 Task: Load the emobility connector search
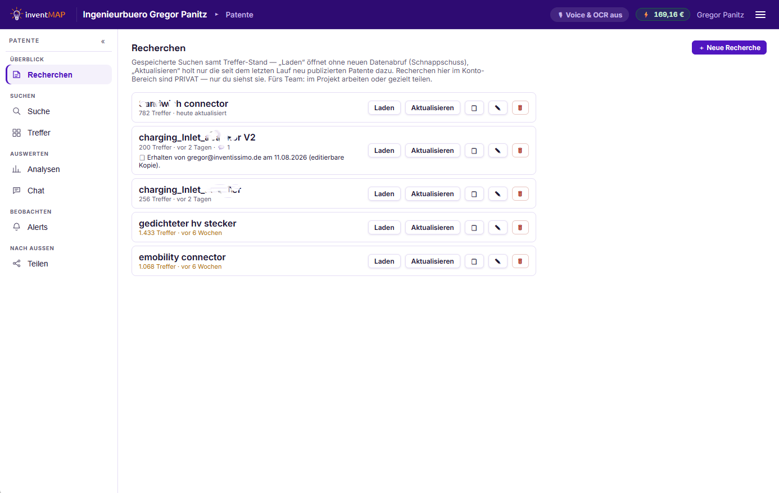[x=384, y=261]
